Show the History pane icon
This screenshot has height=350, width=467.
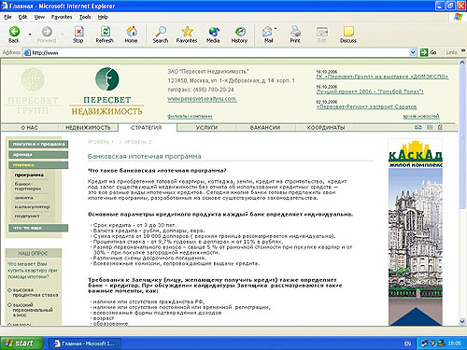click(239, 35)
